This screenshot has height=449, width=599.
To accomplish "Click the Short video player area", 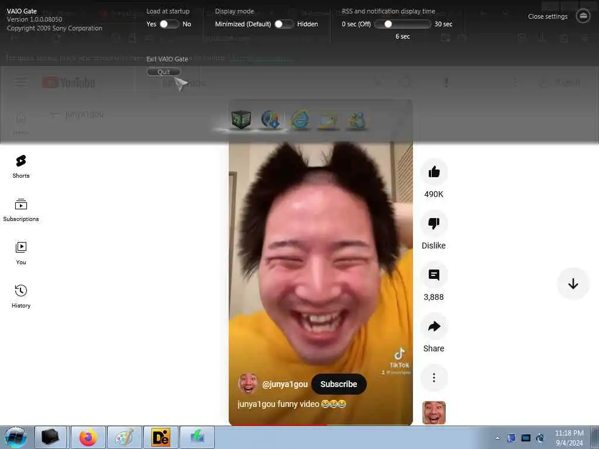I will pos(321,264).
